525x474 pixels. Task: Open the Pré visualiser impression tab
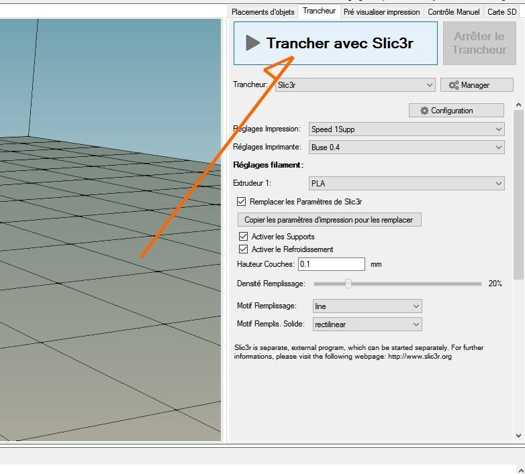tap(382, 12)
